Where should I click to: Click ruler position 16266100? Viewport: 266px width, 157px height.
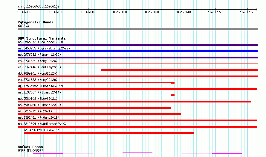pyautogui.click(x=56, y=12)
